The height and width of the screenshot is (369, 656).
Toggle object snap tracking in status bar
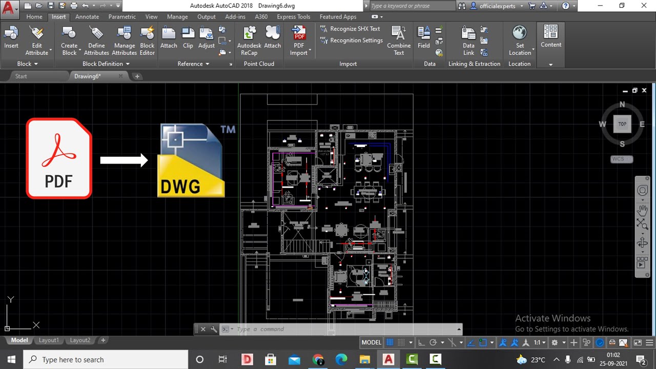click(x=471, y=342)
